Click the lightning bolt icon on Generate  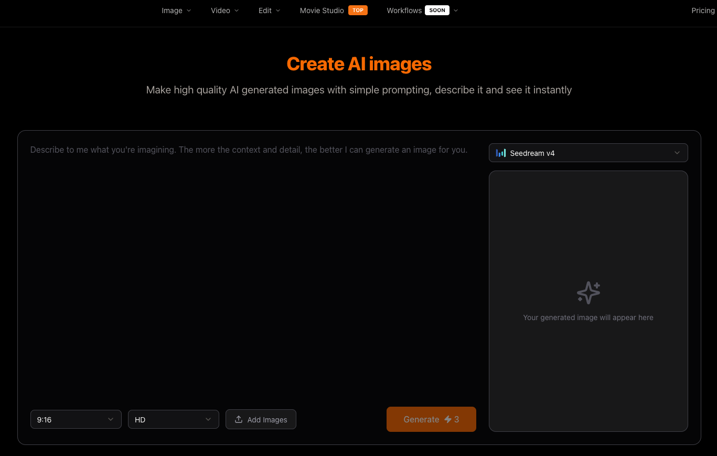click(x=448, y=419)
